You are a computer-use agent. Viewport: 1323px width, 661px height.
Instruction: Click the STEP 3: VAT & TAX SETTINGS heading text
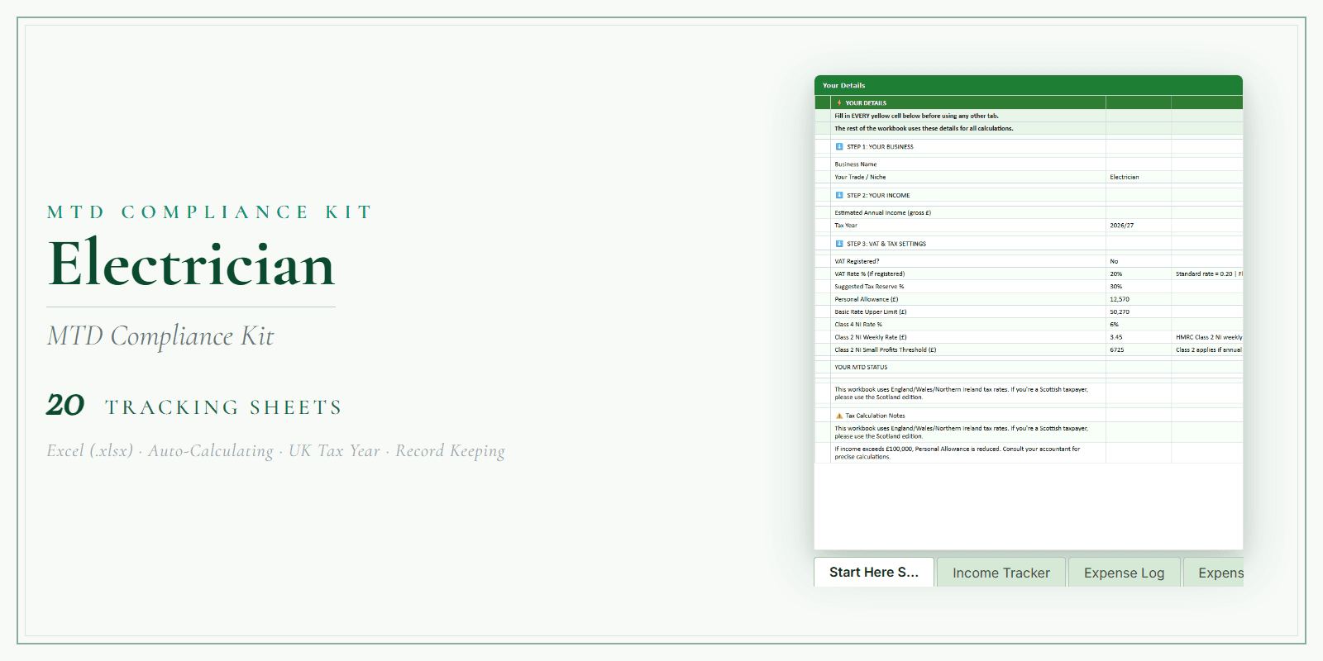point(886,244)
